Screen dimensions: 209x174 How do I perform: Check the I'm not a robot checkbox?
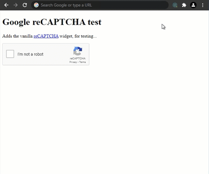tap(10, 54)
